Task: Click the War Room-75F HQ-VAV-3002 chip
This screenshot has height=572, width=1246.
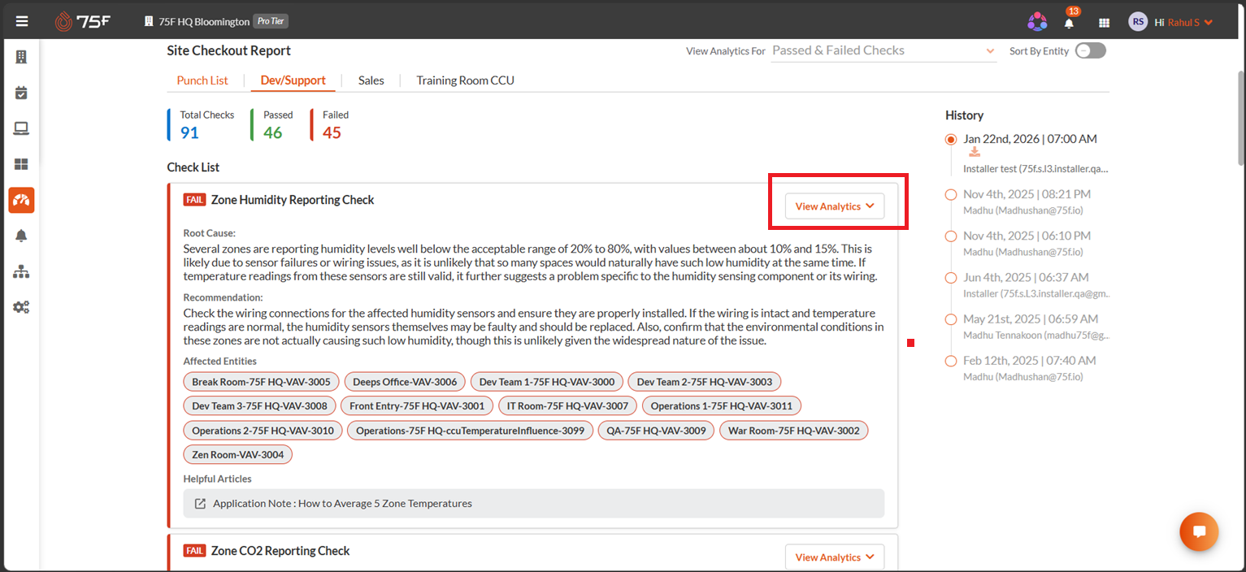Action: 793,430
